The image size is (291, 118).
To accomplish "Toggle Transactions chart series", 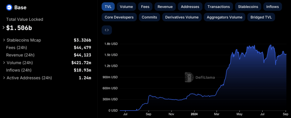I will tap(218, 7).
